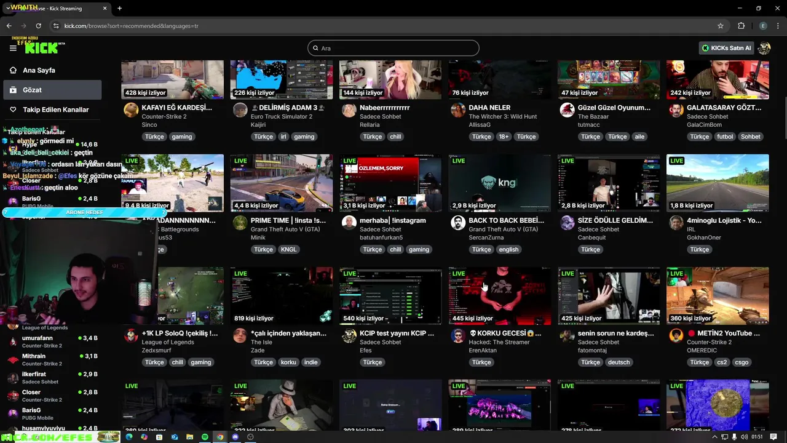787x443 pixels.
Task: Open the OZLEMEM, SORRY stream thumbnail
Action: coord(390,183)
